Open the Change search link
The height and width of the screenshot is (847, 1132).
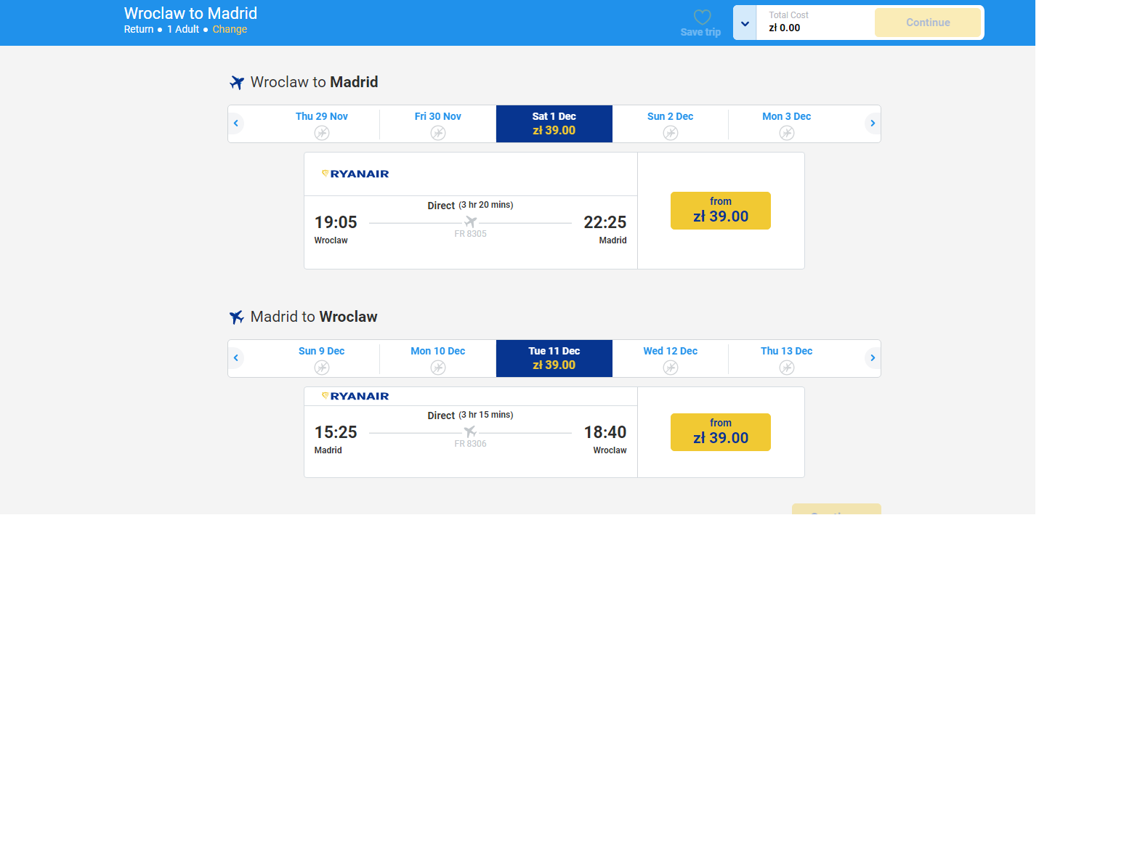[x=230, y=29]
